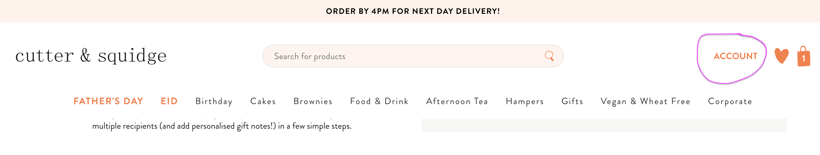820x155 pixels.
Task: Click the grey panel below Corporate
Action: 604,125
